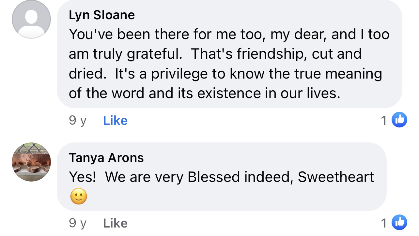View reaction count 1 on Lyn Sloane's comment
The image size is (419, 236).
[x=384, y=121]
